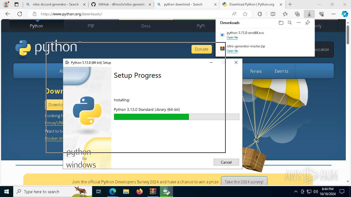Open Read aloud in address bar
Screen dimensions: 351x197
point(234,14)
